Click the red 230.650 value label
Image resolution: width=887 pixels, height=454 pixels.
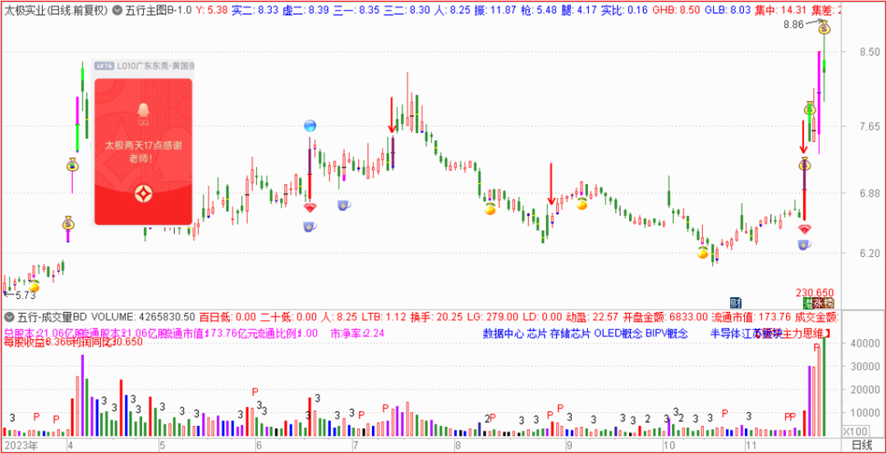[815, 292]
